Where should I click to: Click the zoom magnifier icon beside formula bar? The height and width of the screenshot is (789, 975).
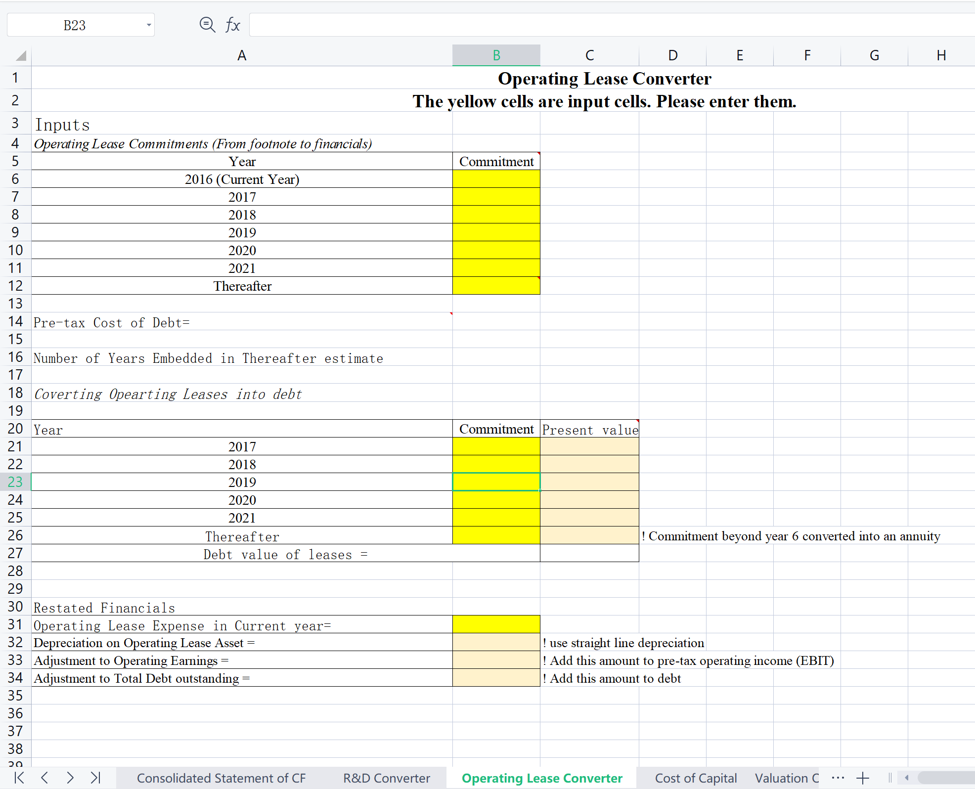207,25
